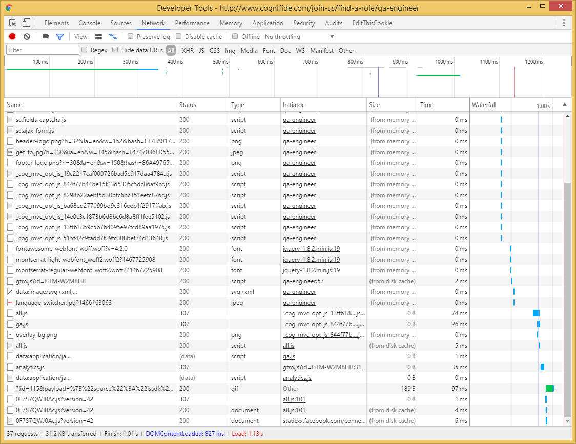
Task: Switch to the Elements tab
Action: click(x=56, y=23)
